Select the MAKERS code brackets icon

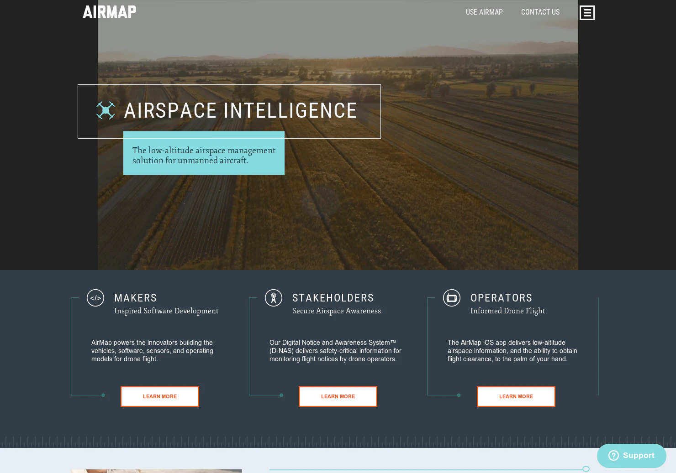(95, 297)
